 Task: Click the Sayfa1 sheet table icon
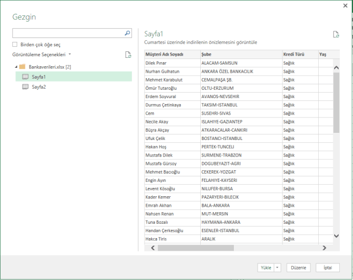pyautogui.click(x=25, y=77)
